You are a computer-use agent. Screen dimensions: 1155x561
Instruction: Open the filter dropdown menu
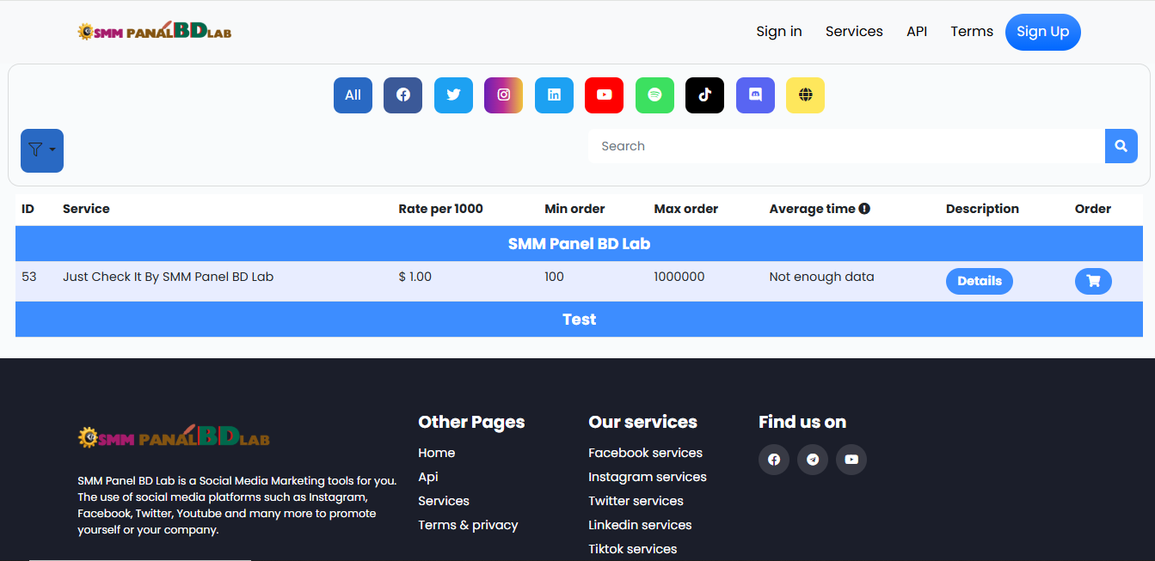42,150
